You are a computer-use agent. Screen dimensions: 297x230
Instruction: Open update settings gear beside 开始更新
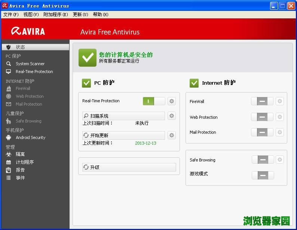(x=172, y=135)
